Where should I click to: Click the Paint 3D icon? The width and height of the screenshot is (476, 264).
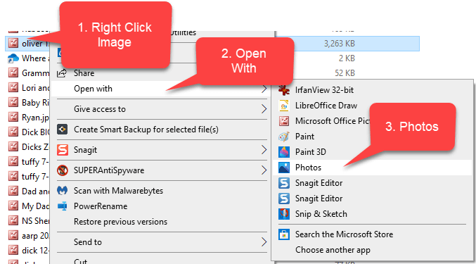pos(284,152)
